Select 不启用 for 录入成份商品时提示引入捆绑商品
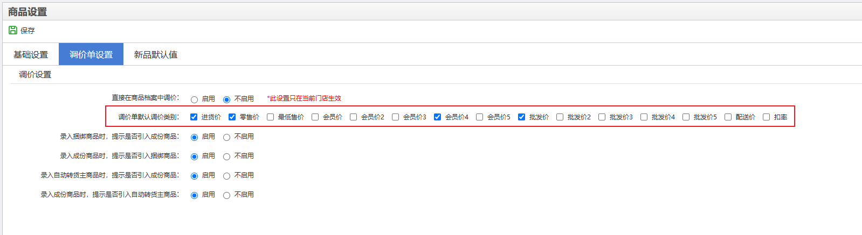 226,156
